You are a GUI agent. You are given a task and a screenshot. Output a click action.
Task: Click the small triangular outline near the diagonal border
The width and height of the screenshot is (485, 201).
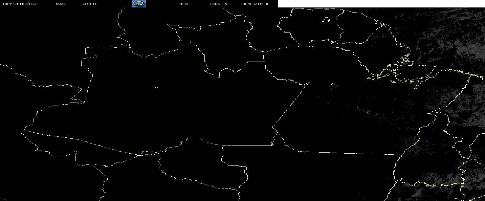pyautogui.click(x=333, y=84)
